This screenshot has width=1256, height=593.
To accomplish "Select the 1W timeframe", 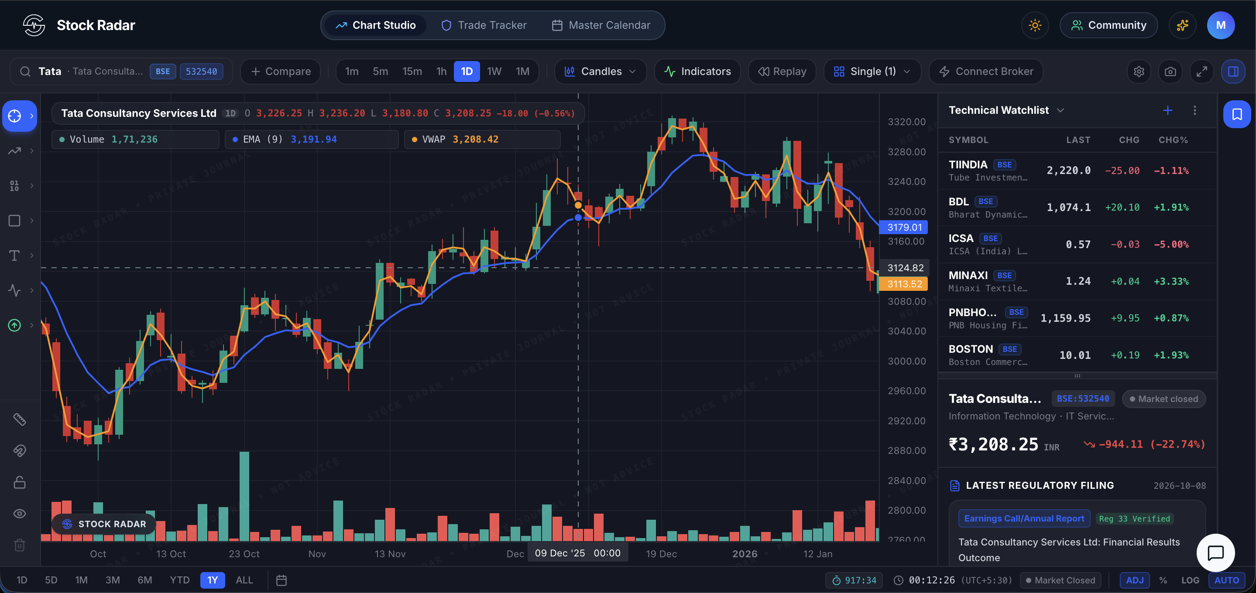I will [x=494, y=72].
